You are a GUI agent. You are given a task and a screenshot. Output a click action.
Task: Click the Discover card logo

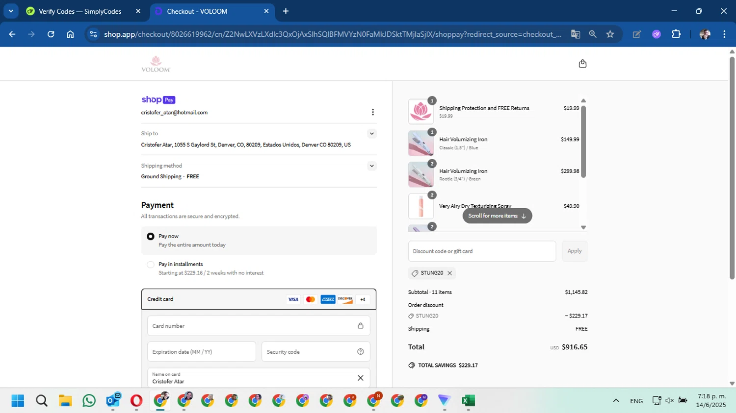coord(345,299)
